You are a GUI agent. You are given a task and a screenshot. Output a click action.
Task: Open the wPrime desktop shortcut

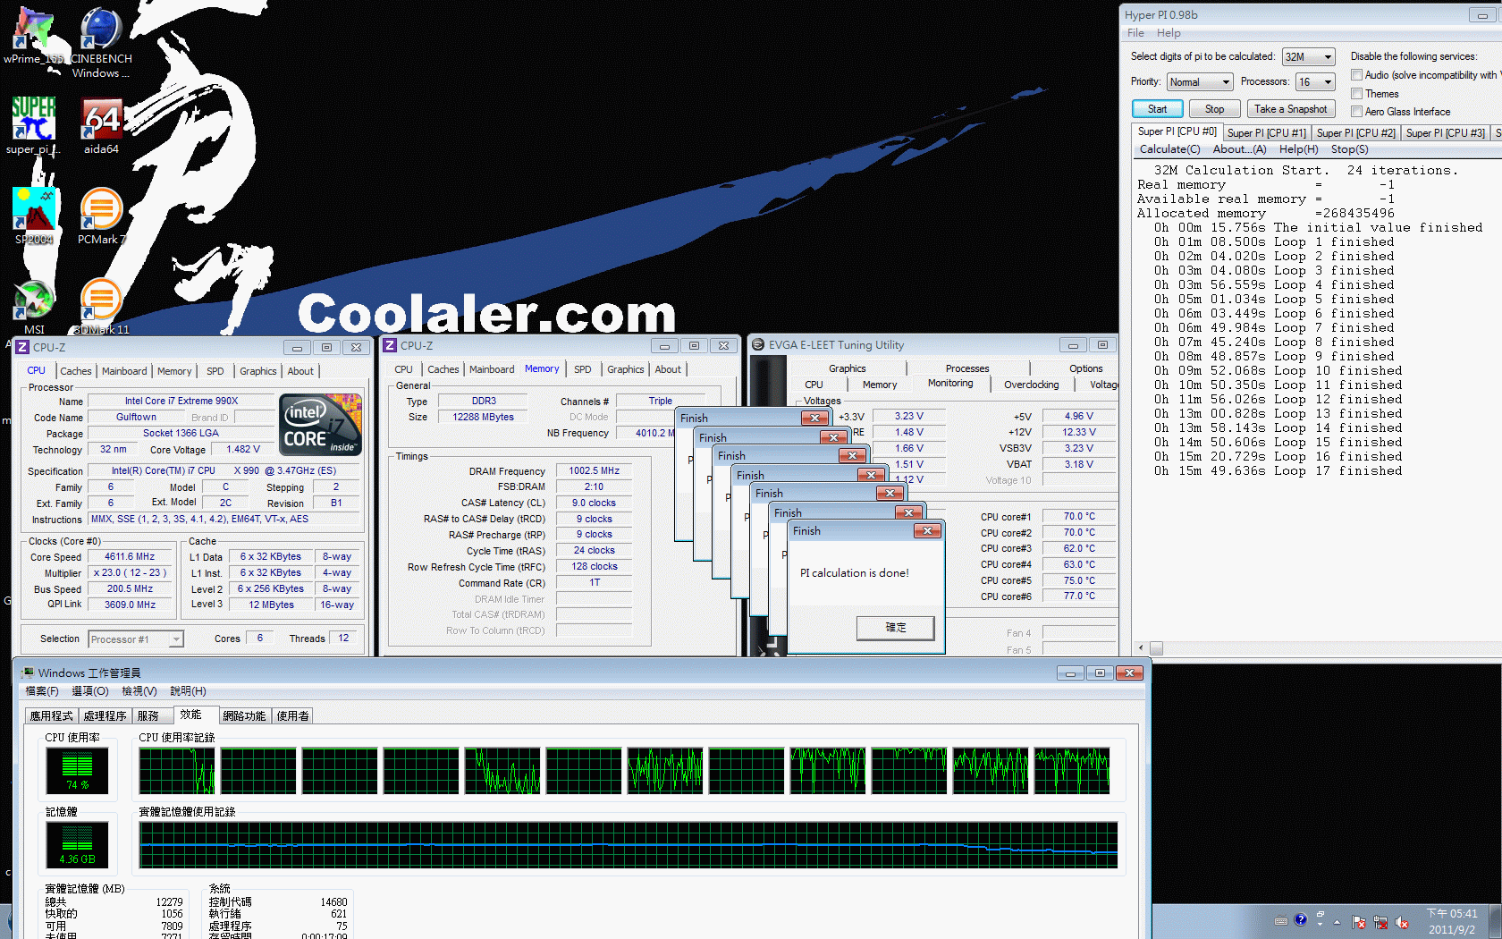point(34,36)
